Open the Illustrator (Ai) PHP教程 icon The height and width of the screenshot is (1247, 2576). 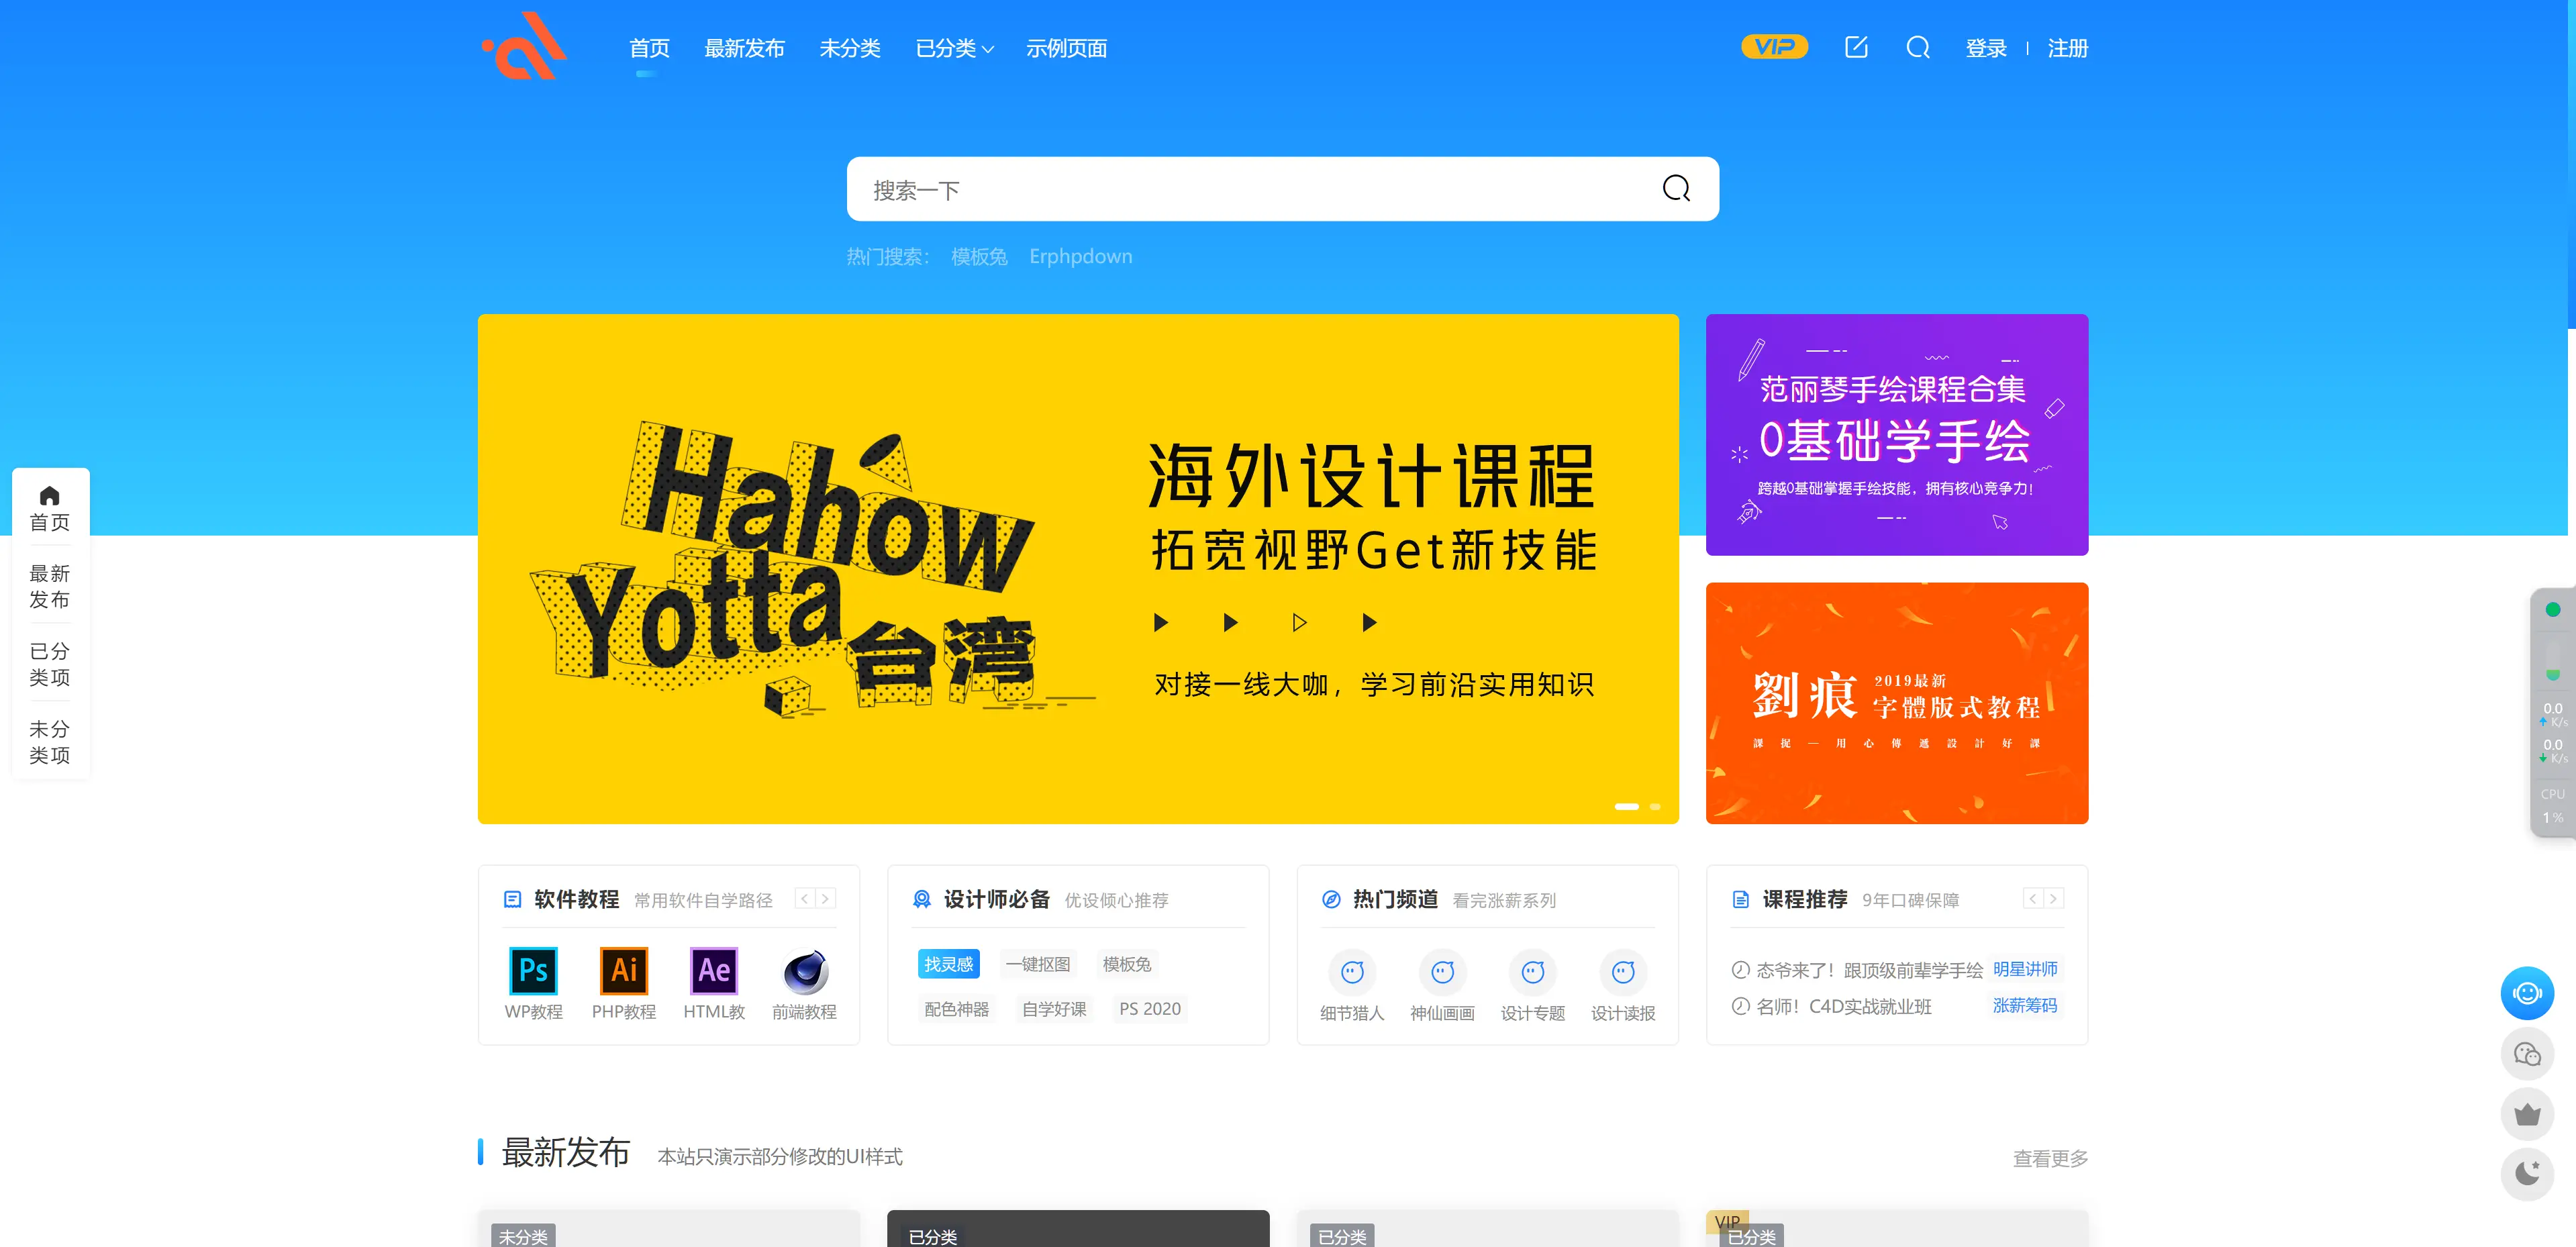coord(623,971)
